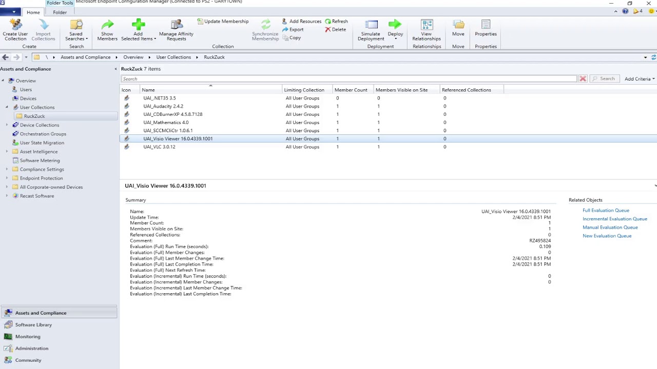This screenshot has width=657, height=369.
Task: Click the Add Selected Items plus icon
Action: tap(138, 25)
